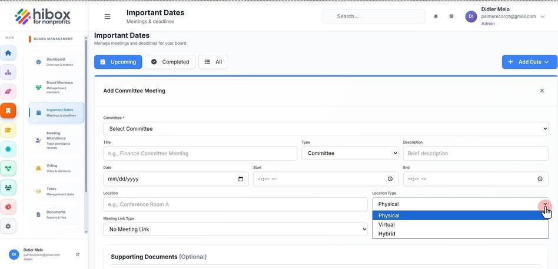Screen dimensions: 558x269
Task: Click the Supporting Documents heading
Action: 158,257
